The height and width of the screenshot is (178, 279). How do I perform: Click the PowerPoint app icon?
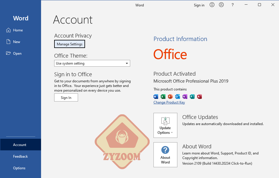pos(170,97)
